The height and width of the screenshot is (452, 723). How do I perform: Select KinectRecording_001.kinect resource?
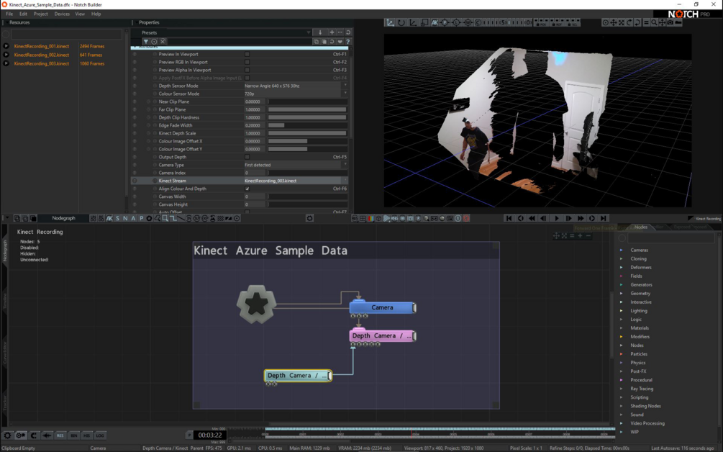tap(42, 46)
